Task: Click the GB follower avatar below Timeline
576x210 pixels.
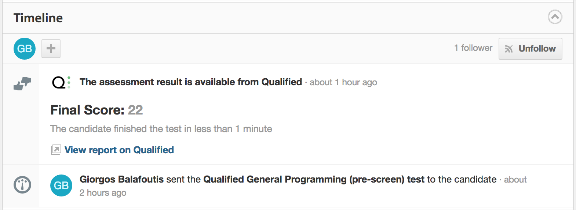Action: pyautogui.click(x=25, y=49)
